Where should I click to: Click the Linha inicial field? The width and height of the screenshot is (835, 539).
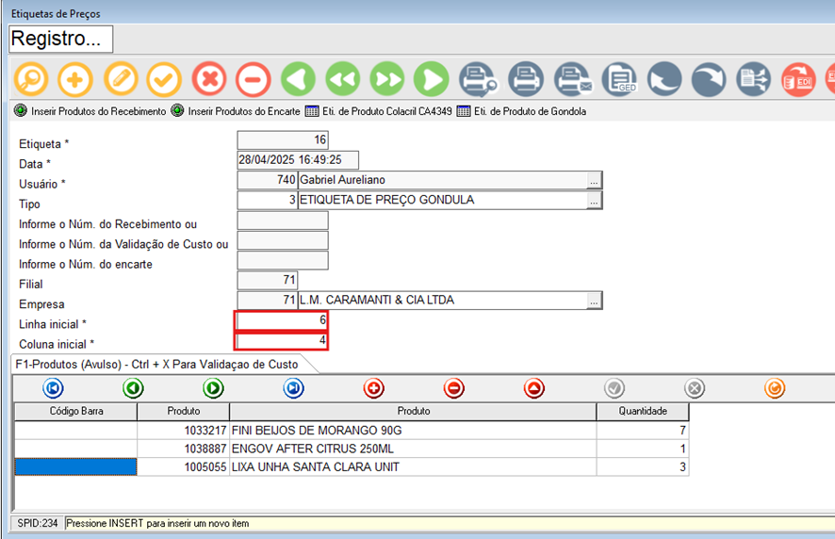[x=282, y=320]
